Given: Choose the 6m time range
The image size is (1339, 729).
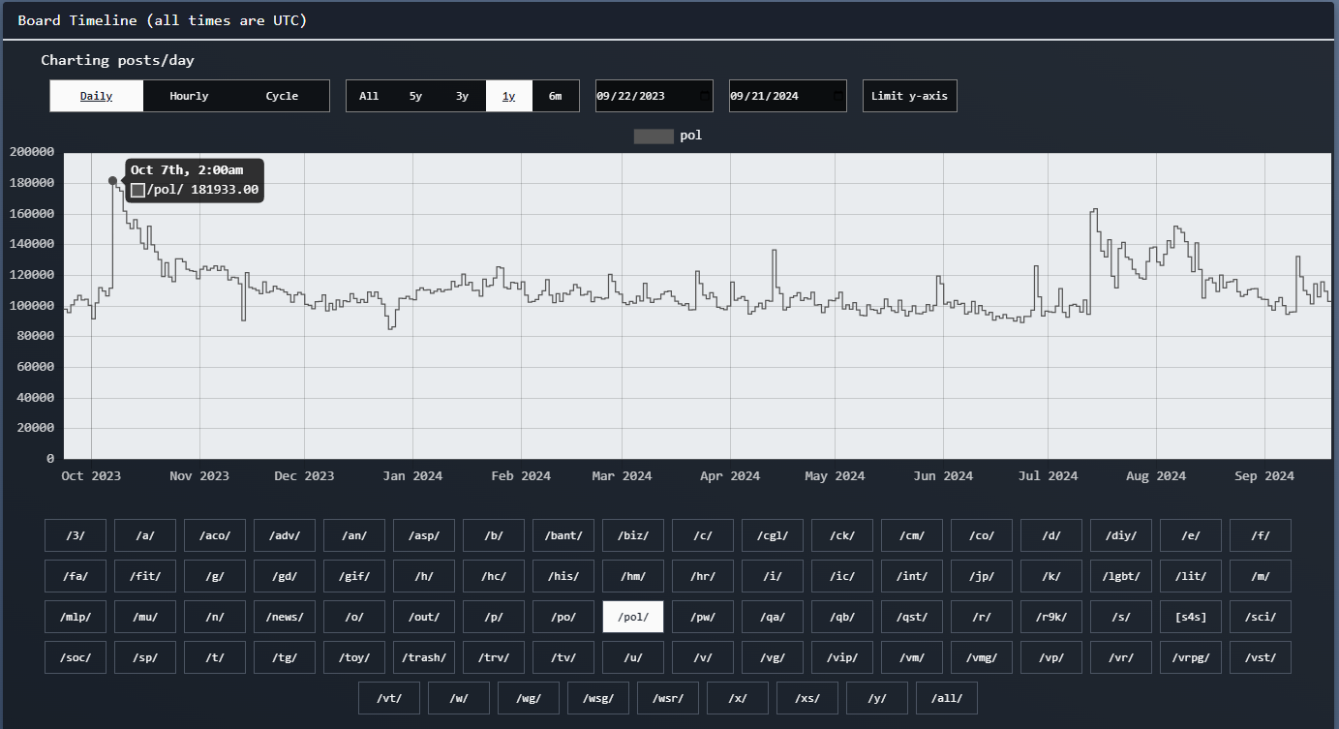Looking at the screenshot, I should click(x=555, y=96).
